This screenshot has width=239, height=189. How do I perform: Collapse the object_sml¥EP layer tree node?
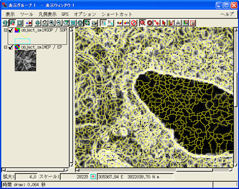[x=6, y=47]
